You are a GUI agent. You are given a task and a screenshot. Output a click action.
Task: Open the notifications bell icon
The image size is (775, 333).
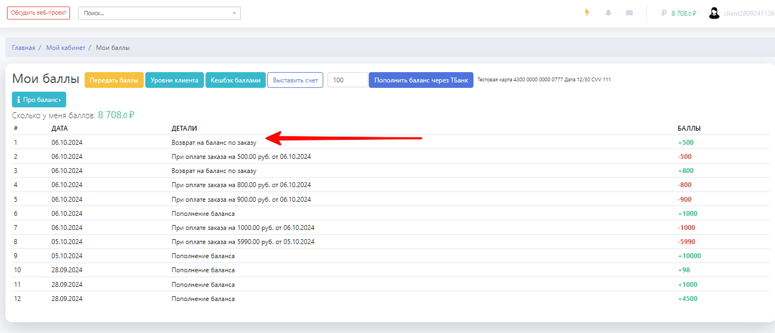tap(609, 13)
